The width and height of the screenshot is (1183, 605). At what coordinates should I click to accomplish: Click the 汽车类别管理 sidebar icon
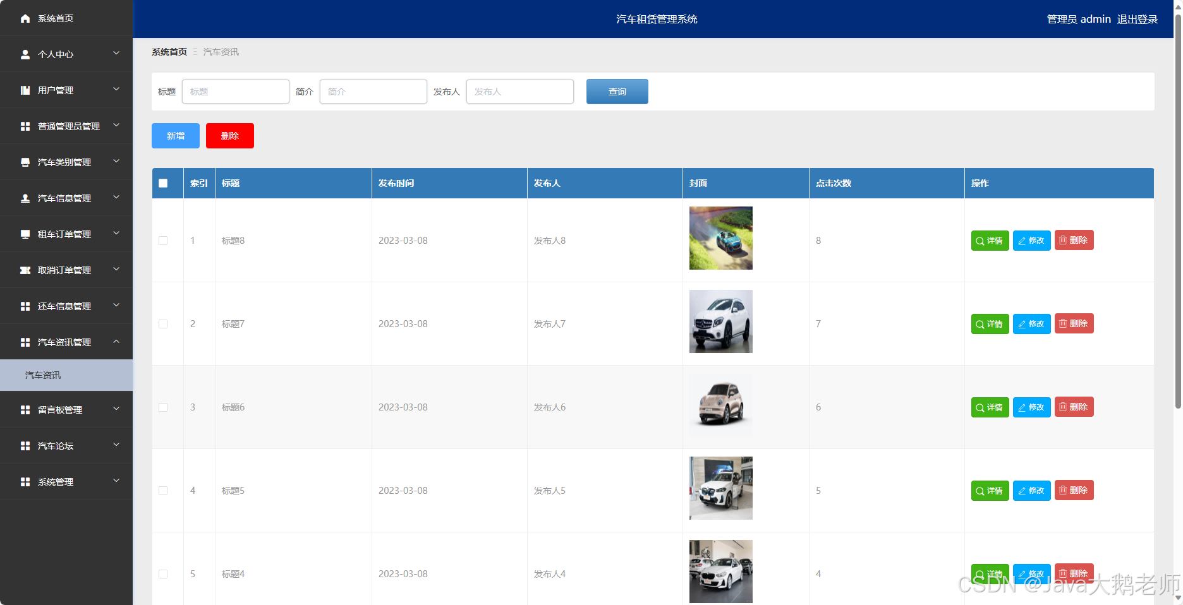25,162
